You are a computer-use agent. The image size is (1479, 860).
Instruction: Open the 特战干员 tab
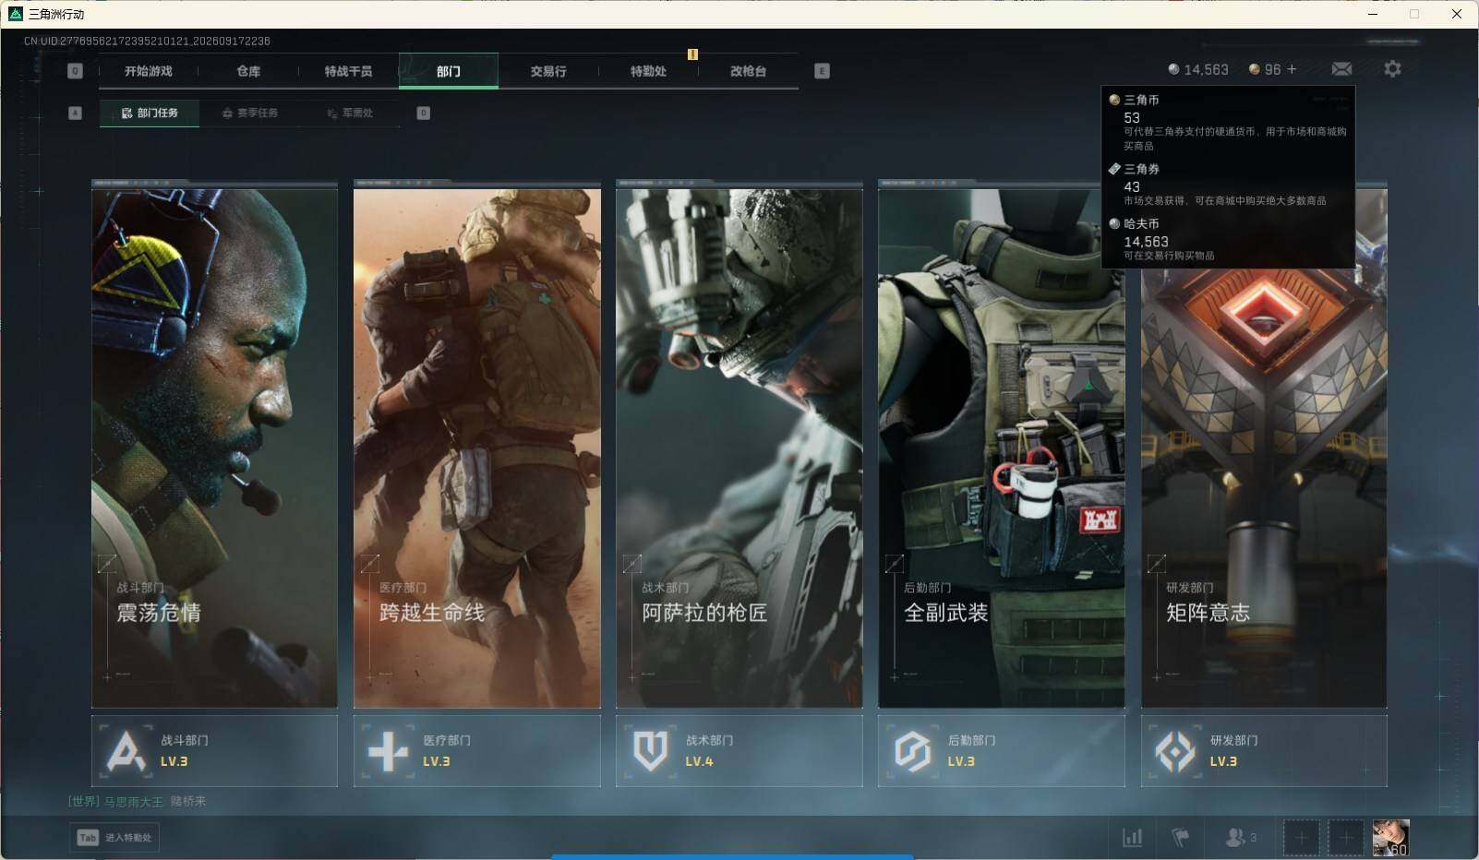348,71
